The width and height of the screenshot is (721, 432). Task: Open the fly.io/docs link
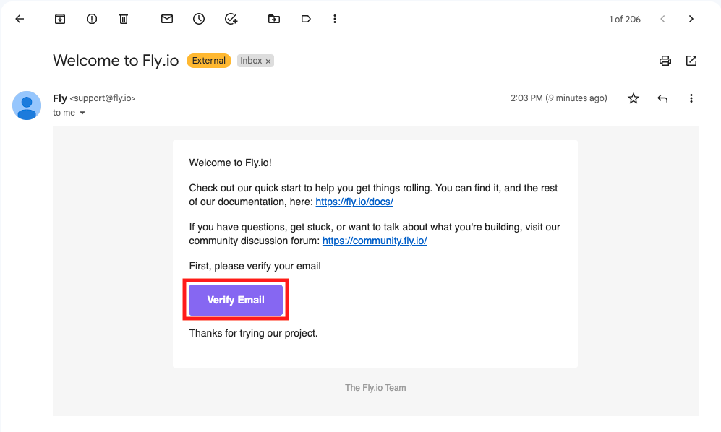click(354, 202)
